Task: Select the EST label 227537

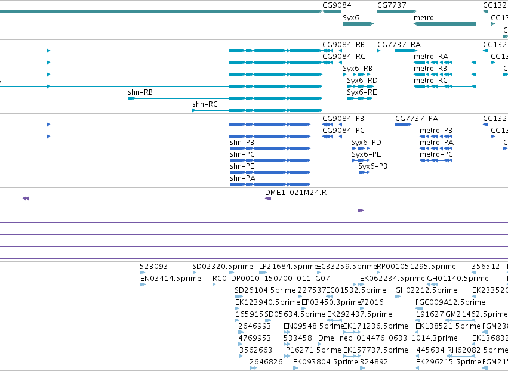Action: 312,290
